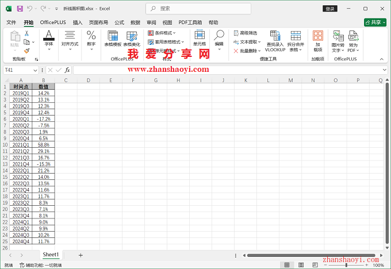Open 图片转文字 image to text

[338, 41]
